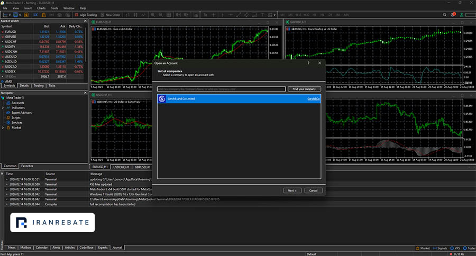Select the M15 timeframe
This screenshot has height=256, width=476.
point(298,15)
